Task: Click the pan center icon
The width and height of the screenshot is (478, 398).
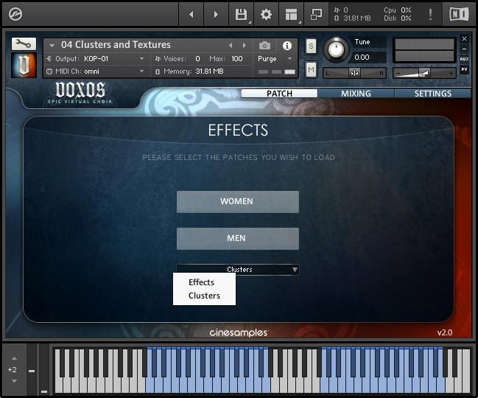Action: pos(354,73)
